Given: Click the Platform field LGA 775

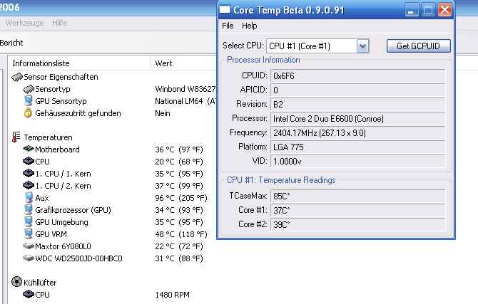Looking at the screenshot, I should [x=357, y=147].
